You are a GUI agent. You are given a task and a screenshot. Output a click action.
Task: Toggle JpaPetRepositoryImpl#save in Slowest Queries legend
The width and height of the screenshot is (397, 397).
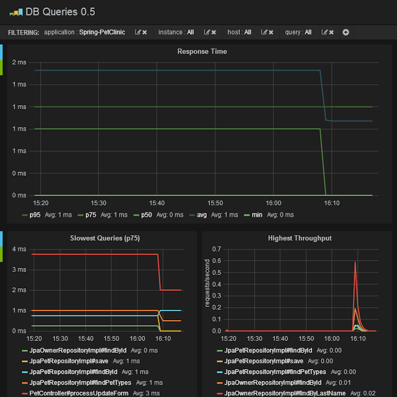click(69, 361)
